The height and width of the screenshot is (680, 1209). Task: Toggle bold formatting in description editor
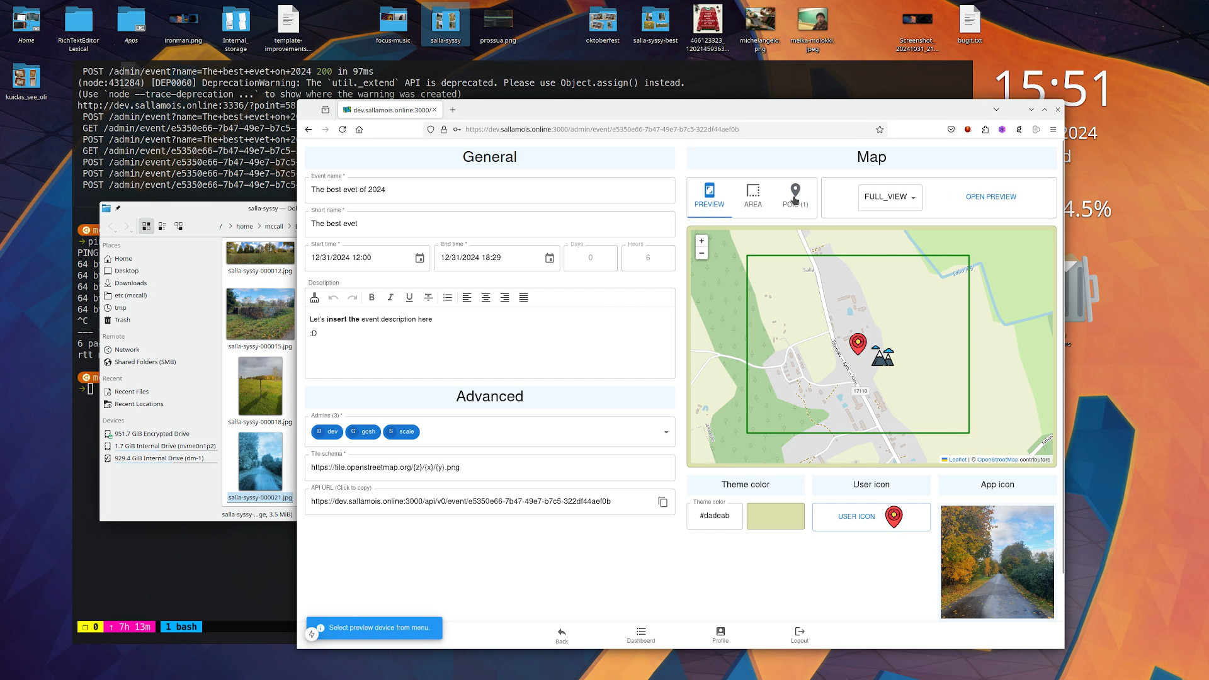(x=372, y=297)
